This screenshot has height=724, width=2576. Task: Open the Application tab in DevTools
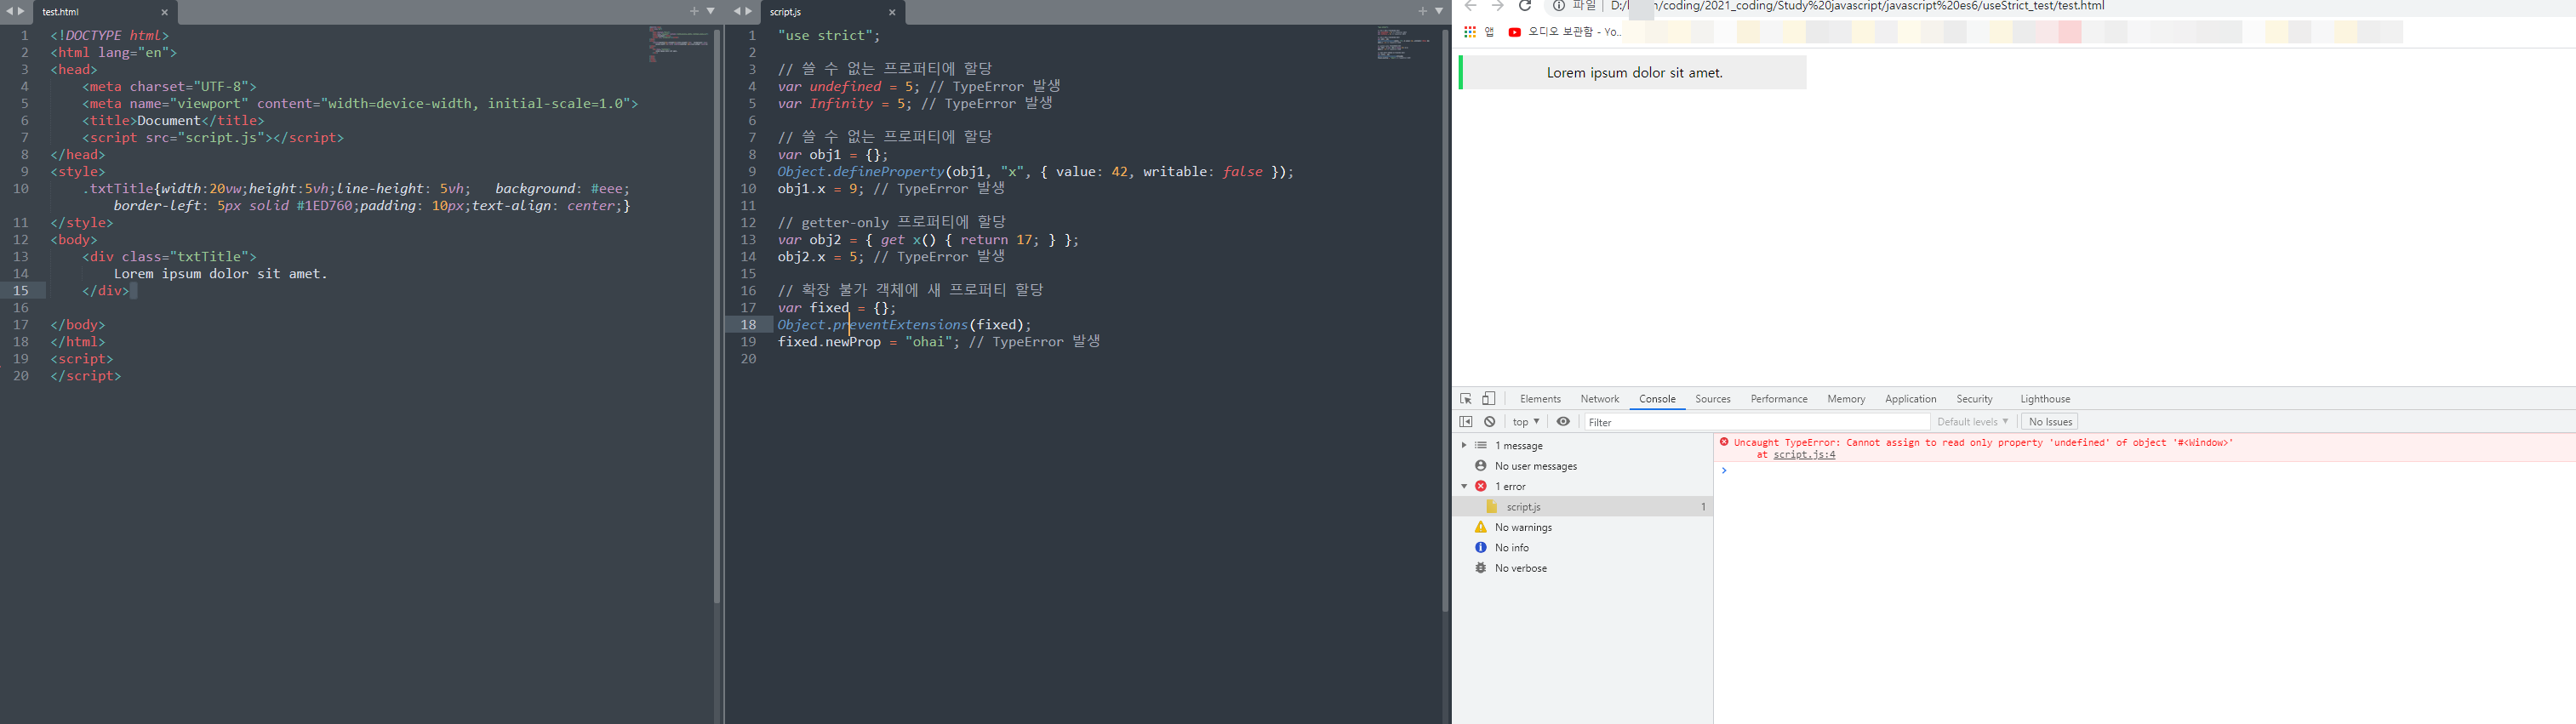tap(1910, 399)
